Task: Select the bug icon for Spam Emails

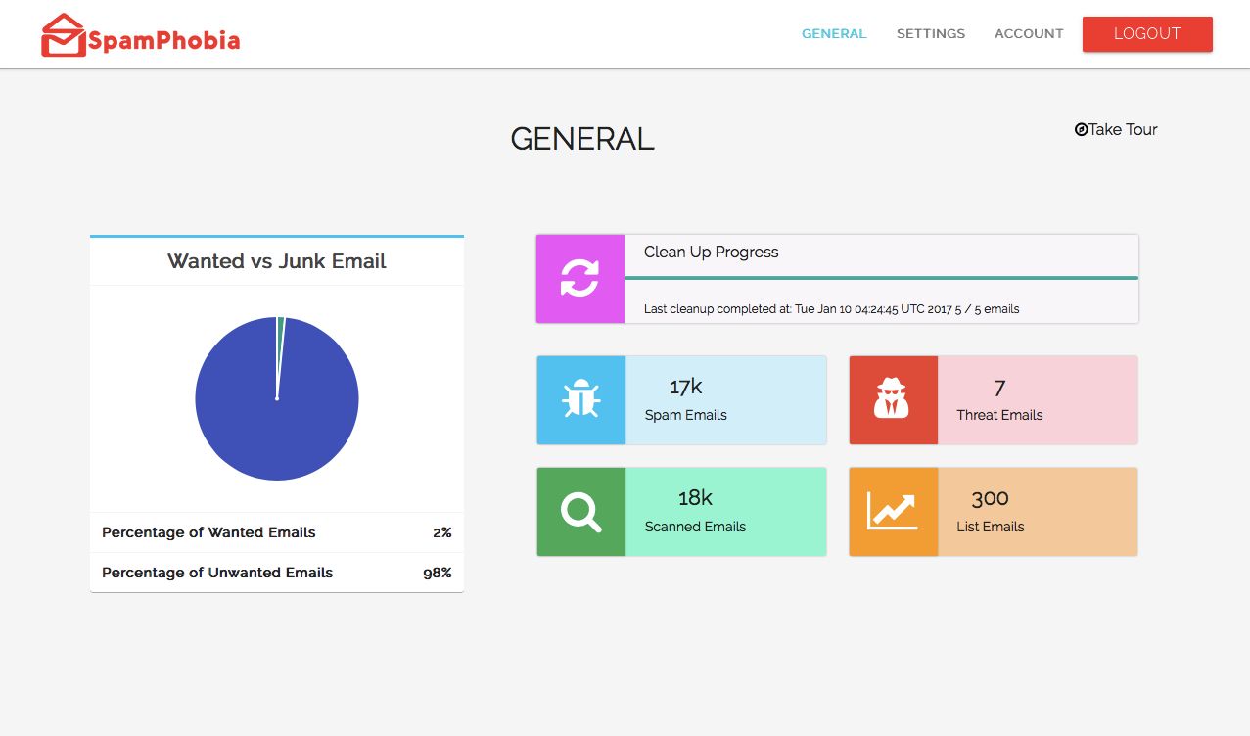Action: point(579,399)
